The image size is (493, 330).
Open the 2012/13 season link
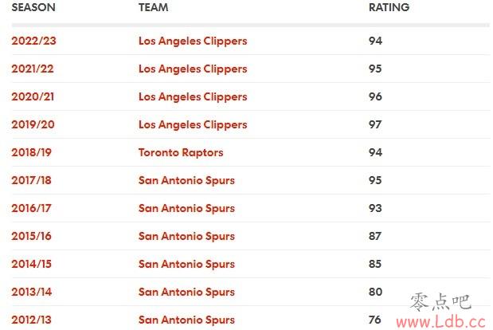point(31,320)
